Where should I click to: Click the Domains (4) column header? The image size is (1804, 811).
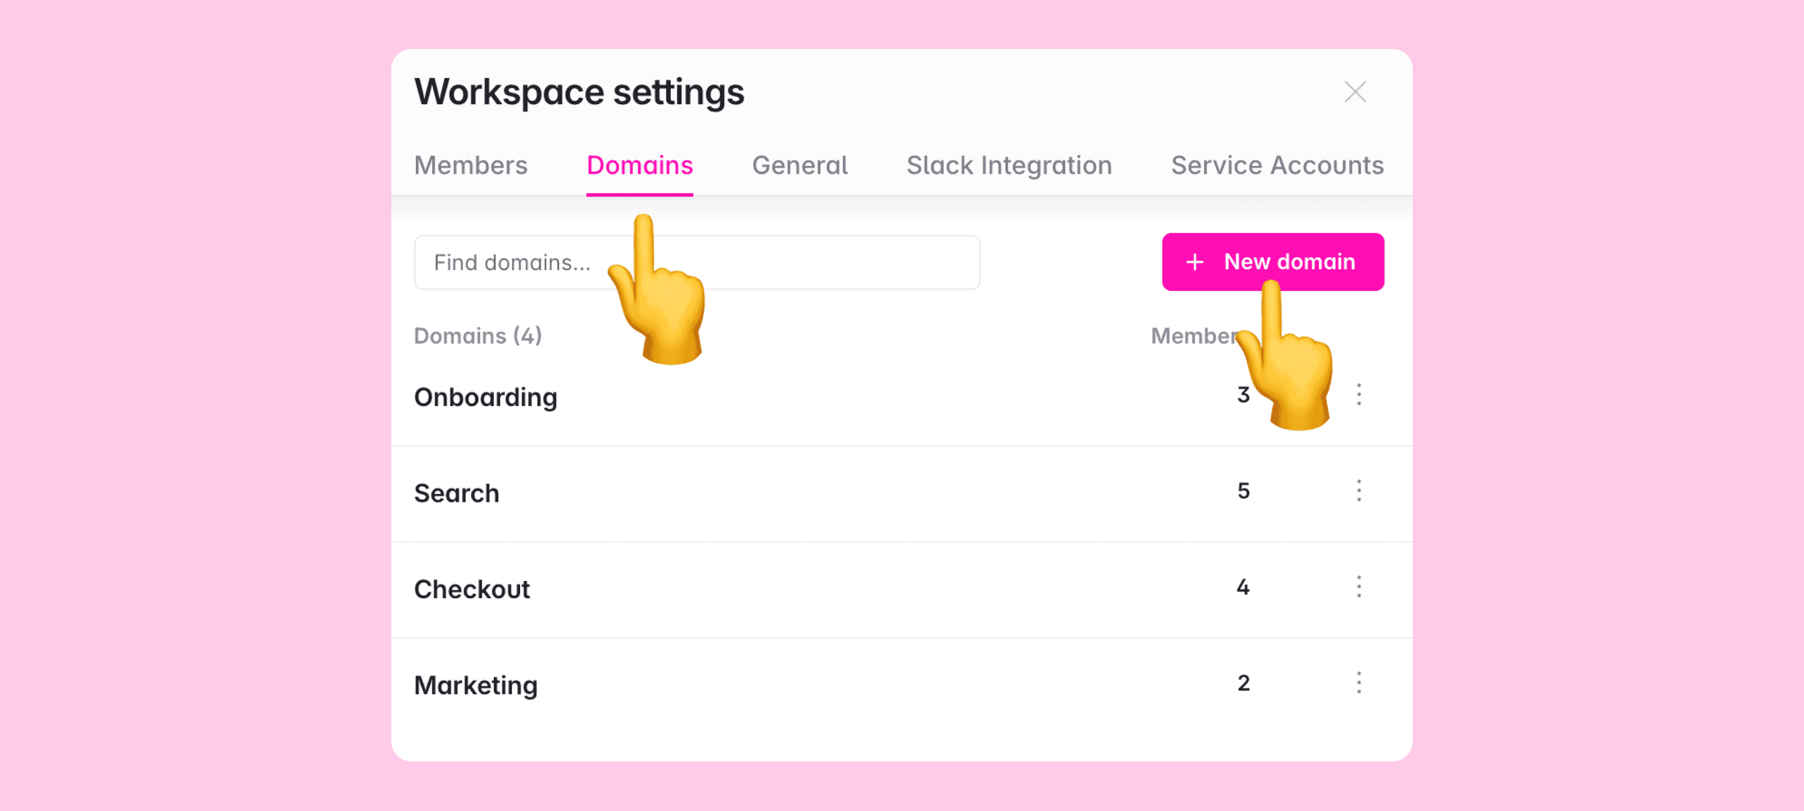pyautogui.click(x=478, y=336)
